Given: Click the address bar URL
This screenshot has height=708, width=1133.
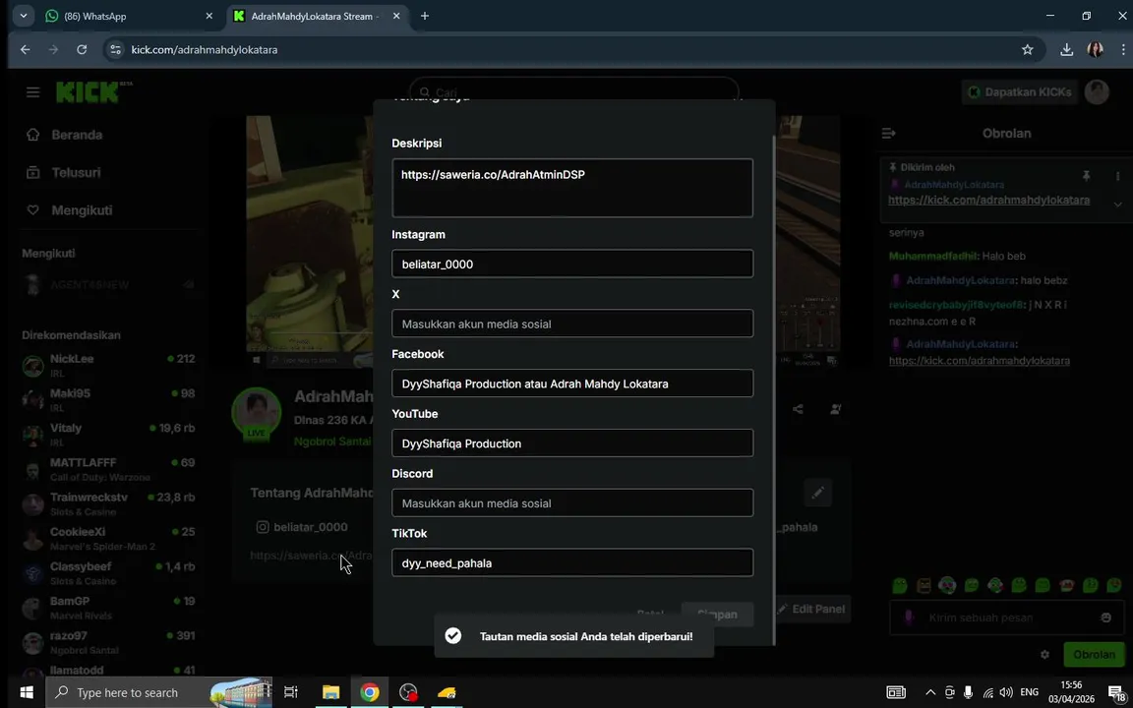Looking at the screenshot, I should (205, 50).
